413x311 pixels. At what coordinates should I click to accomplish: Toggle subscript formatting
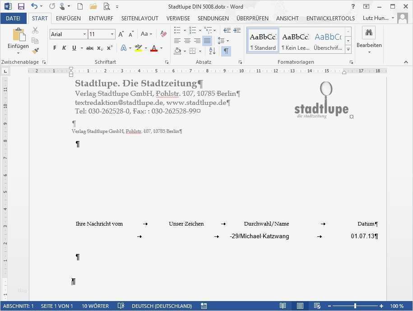click(99, 47)
